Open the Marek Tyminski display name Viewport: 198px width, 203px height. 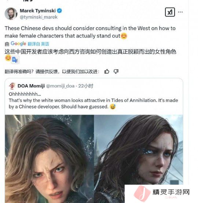point(38,11)
